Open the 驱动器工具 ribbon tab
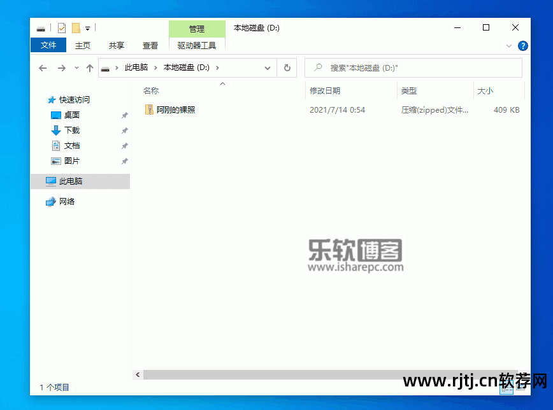The height and width of the screenshot is (410, 553). coord(197,46)
